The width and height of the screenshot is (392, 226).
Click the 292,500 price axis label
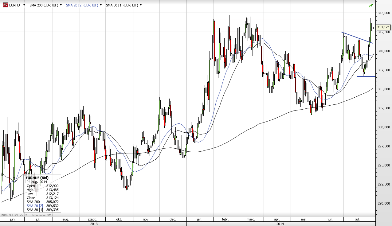384,184
